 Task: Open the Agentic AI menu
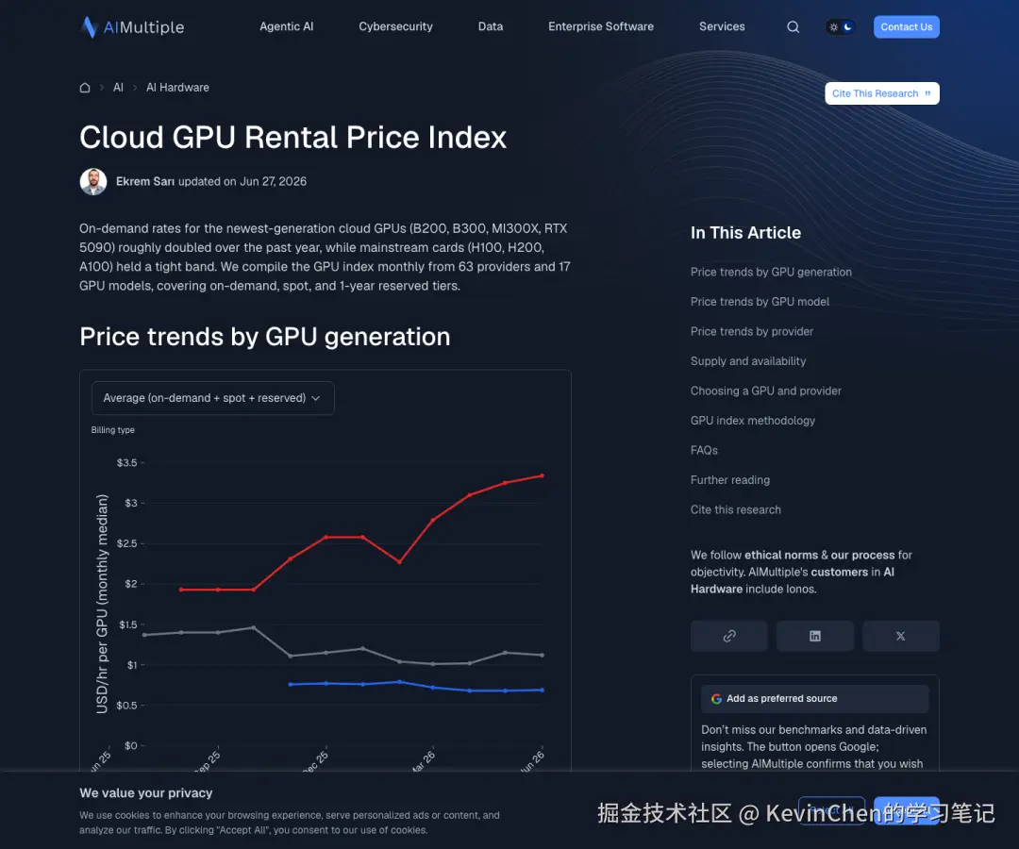(x=287, y=26)
